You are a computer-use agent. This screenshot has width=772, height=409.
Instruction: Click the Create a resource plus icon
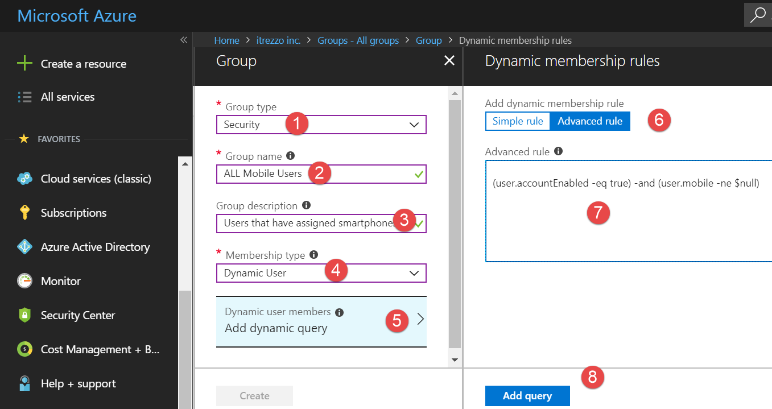pyautogui.click(x=24, y=64)
